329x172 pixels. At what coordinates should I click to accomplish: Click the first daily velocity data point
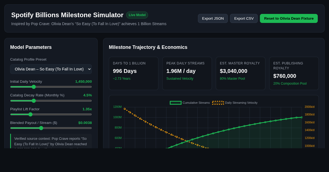point(124,109)
